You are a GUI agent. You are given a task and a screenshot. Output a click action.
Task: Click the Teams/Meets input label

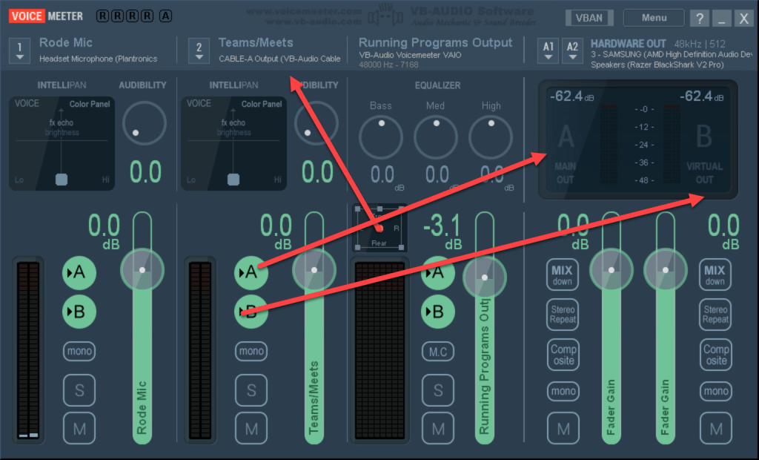256,42
